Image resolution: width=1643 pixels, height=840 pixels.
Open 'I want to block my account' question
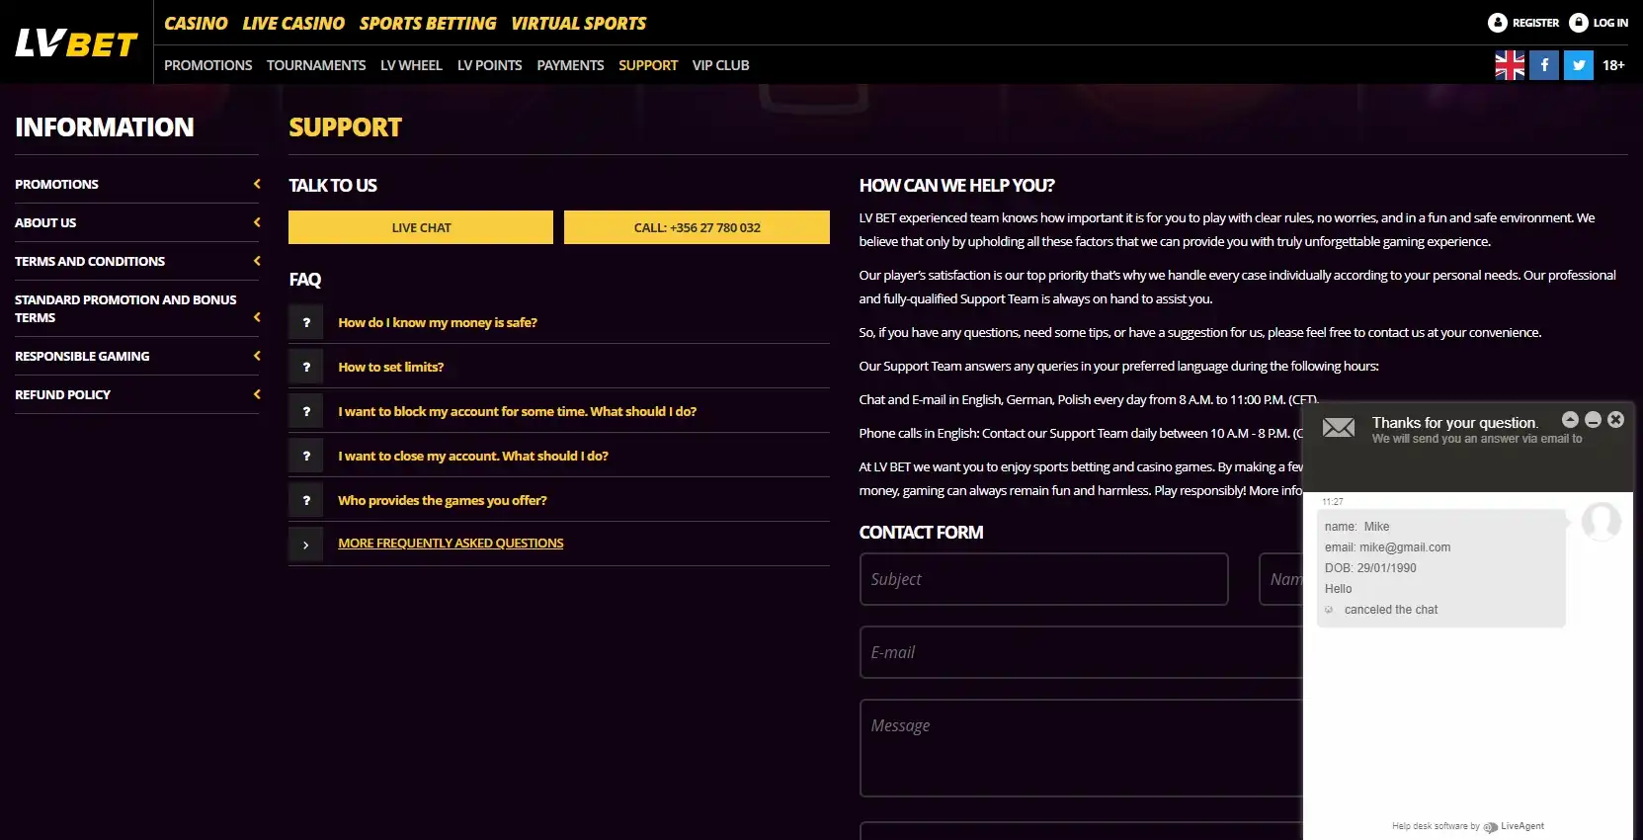[518, 411]
